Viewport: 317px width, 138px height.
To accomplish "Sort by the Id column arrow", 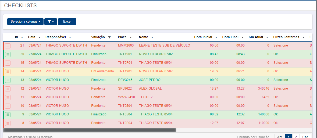I will [x=22, y=37].
